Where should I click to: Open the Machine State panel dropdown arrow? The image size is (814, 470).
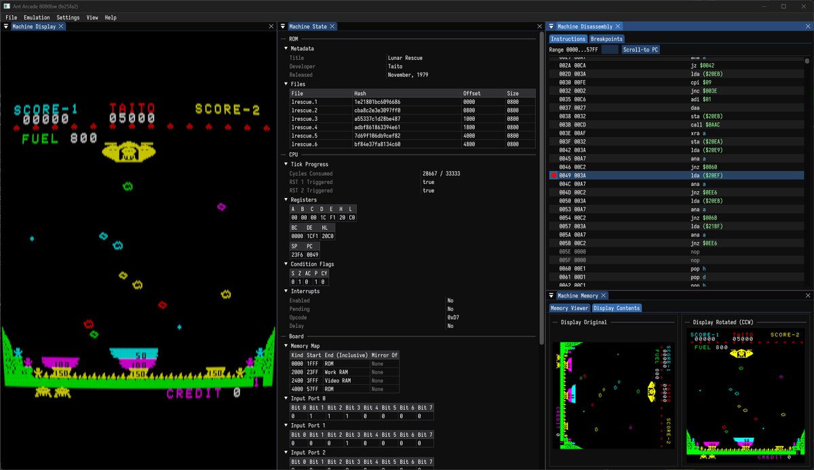click(x=284, y=26)
